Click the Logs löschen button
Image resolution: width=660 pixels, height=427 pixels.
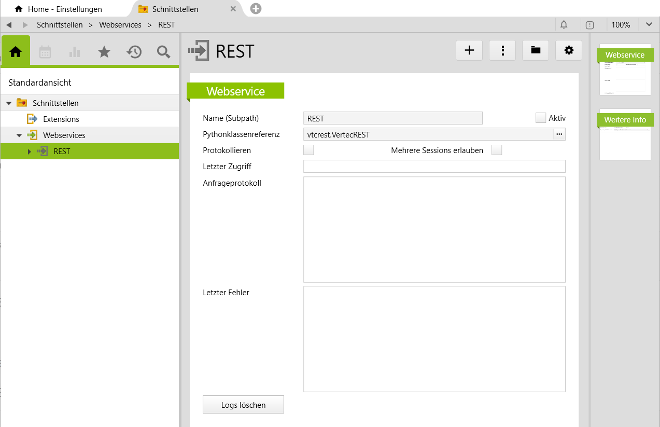pyautogui.click(x=243, y=405)
